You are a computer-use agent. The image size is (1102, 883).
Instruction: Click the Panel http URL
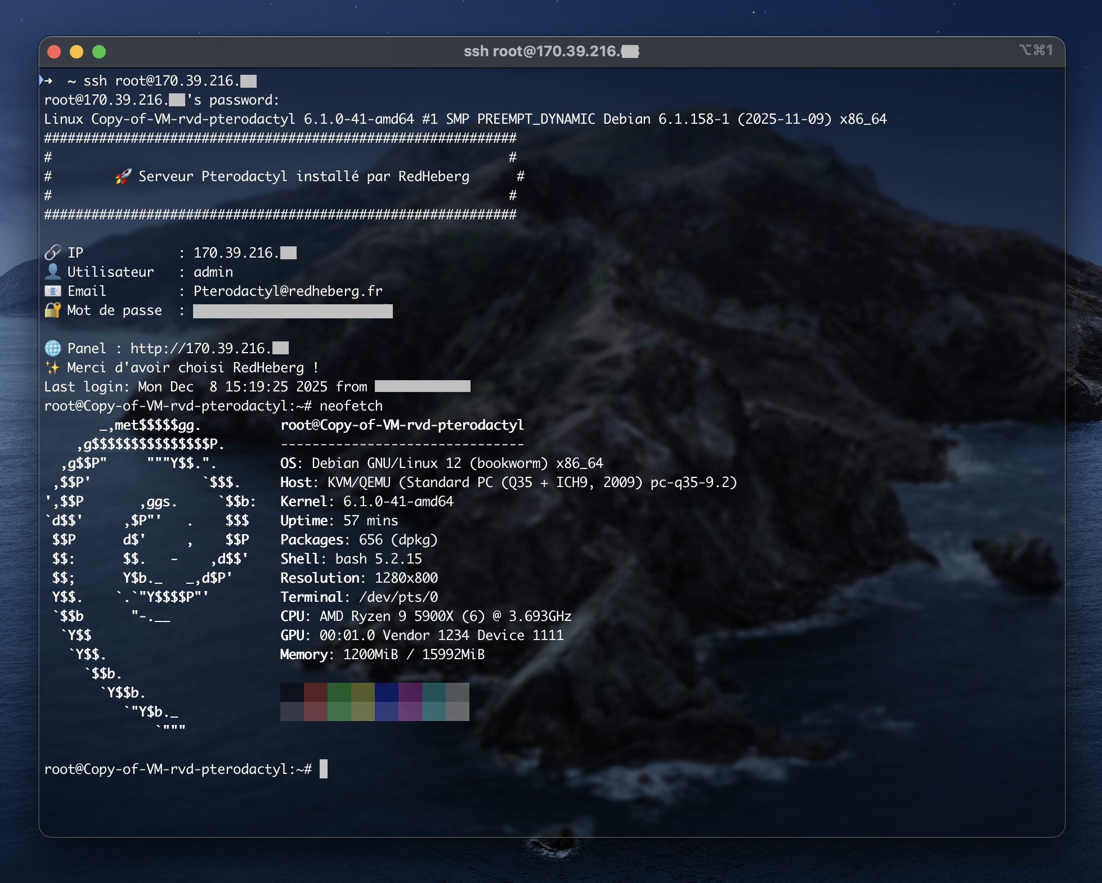tap(209, 348)
